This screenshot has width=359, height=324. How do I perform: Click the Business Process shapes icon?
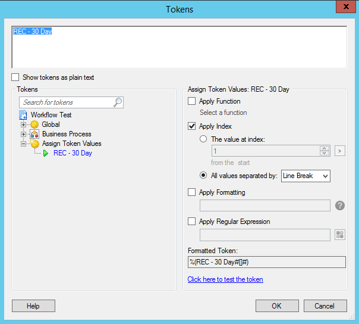tap(34, 134)
